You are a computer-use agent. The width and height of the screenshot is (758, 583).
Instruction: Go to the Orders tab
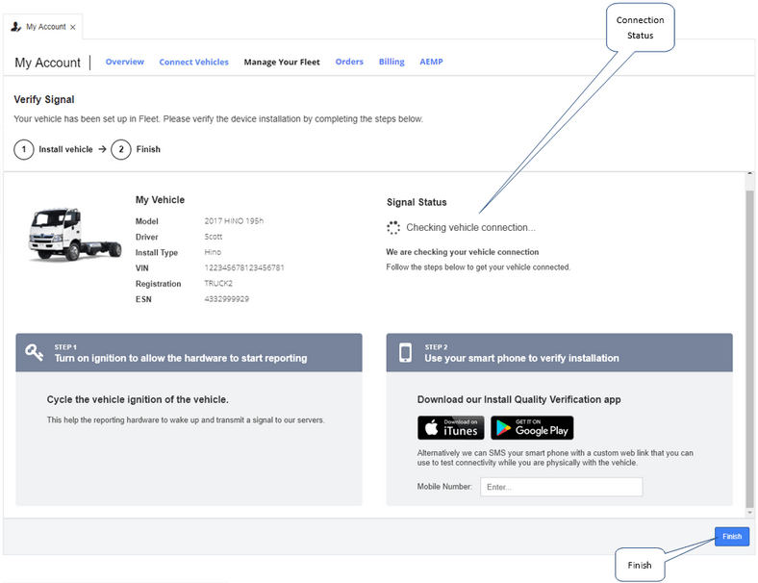click(x=349, y=62)
